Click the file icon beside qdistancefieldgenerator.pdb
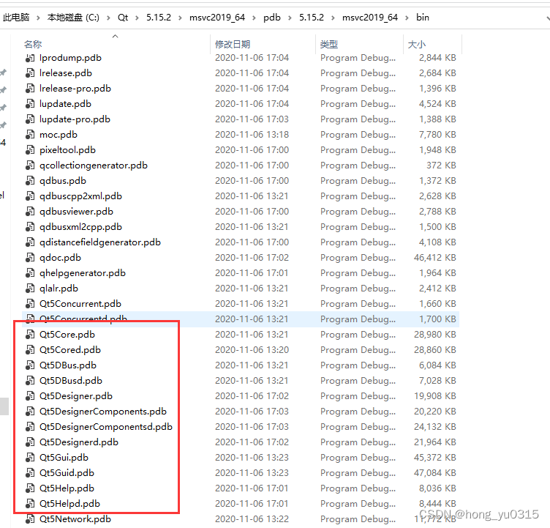Viewport: 550px width, 528px height. click(30, 242)
